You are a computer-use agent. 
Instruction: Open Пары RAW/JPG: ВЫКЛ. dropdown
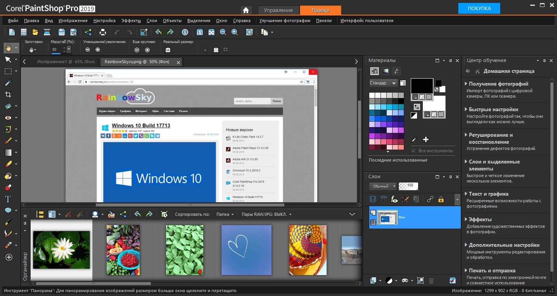(x=266, y=214)
